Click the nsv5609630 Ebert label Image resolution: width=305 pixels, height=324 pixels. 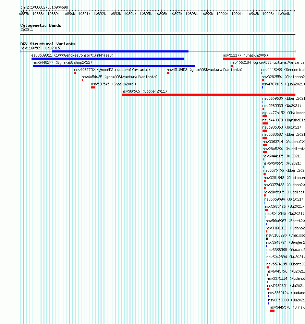pos(283,98)
